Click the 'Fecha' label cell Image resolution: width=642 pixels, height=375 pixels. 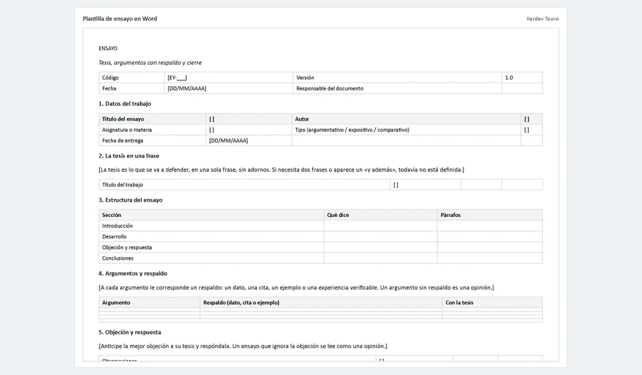pos(132,88)
